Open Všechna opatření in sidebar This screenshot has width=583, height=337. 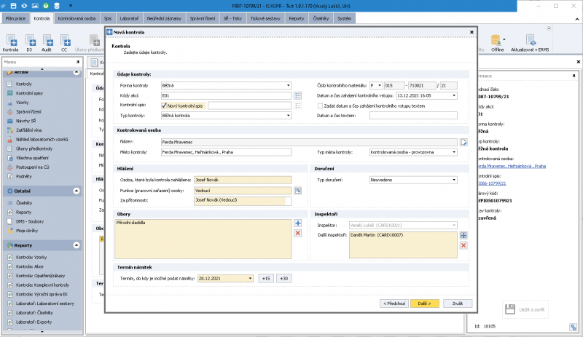tap(32, 158)
